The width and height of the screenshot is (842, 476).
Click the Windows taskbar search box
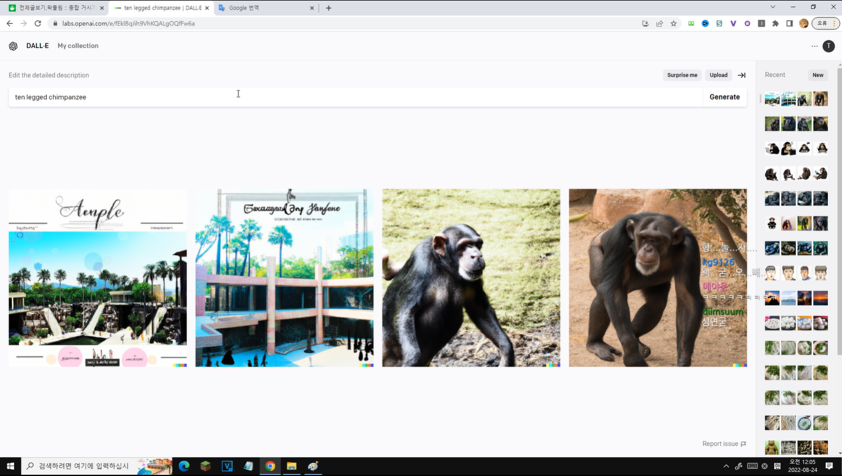pyautogui.click(x=97, y=466)
